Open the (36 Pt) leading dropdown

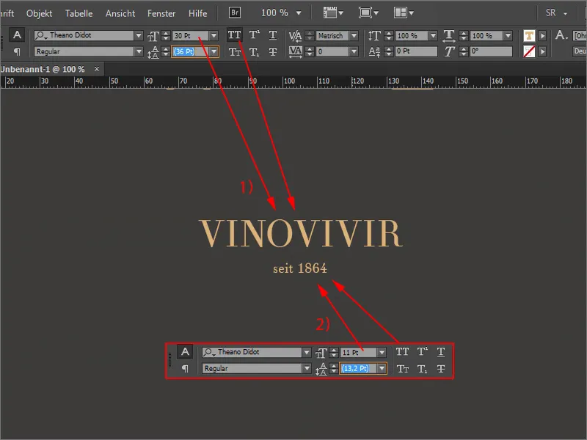[214, 51]
